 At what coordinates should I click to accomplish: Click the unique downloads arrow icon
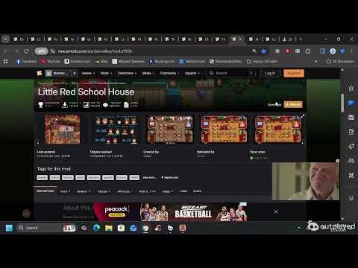coord(65,105)
